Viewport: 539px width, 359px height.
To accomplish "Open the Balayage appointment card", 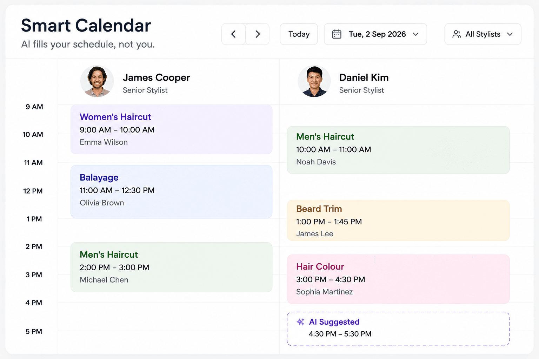I will [172, 192].
